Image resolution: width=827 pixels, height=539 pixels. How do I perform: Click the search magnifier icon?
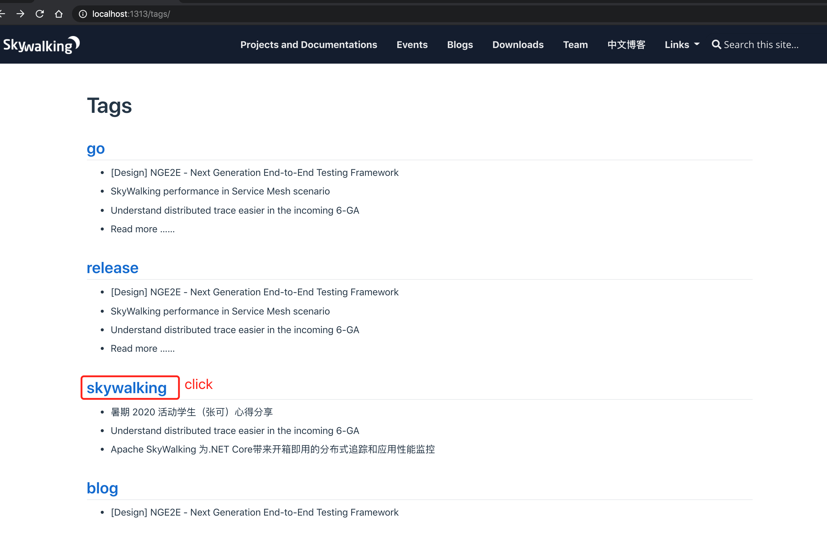(x=716, y=44)
